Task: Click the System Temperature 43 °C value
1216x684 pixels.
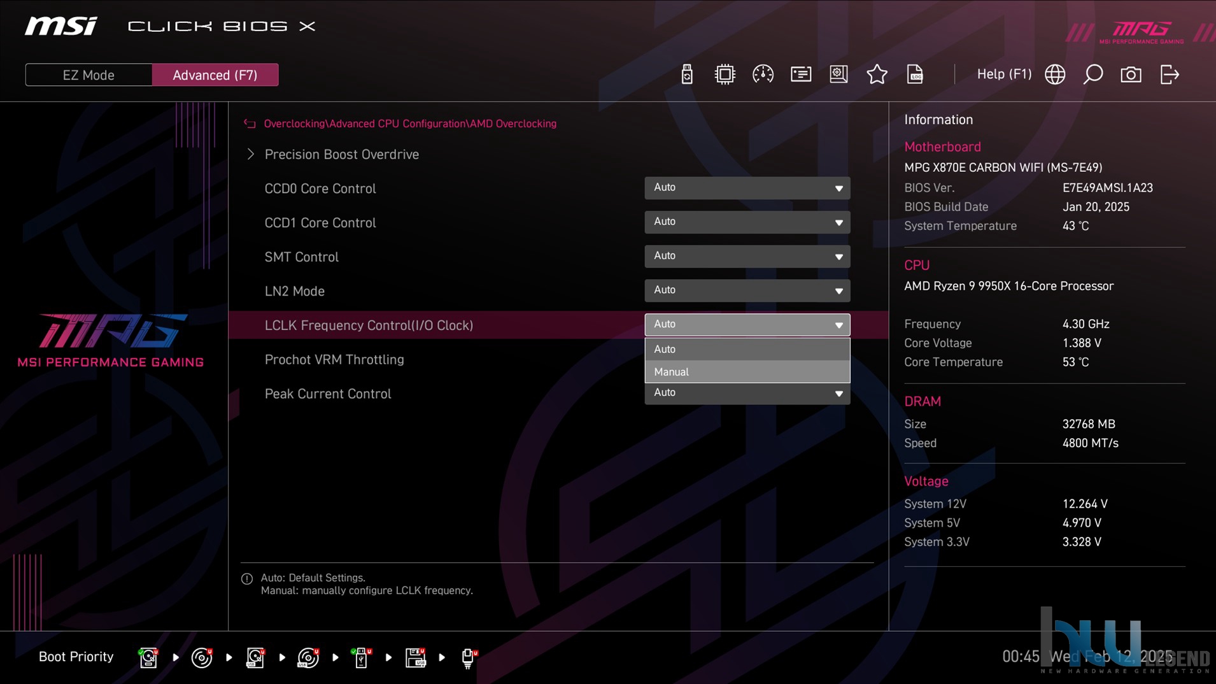Action: (1075, 226)
